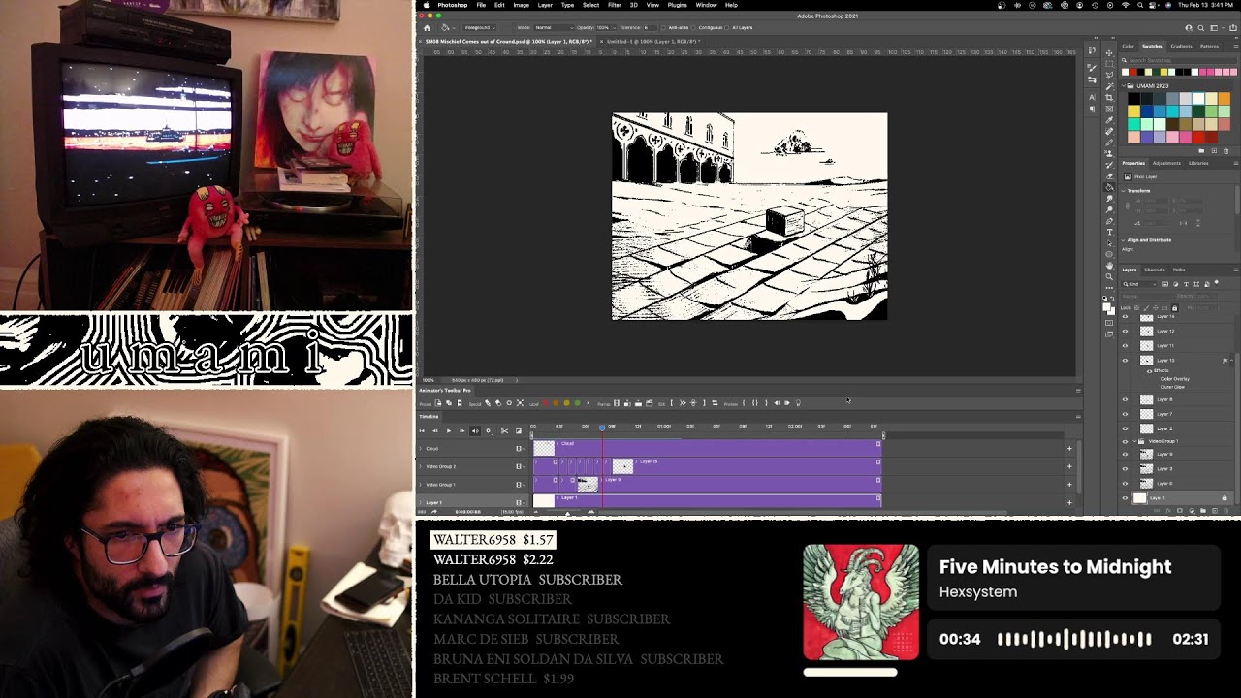Viewport: 1241px width, 698px height.
Task: Select the Eyedropper tool
Action: pos(1110,118)
